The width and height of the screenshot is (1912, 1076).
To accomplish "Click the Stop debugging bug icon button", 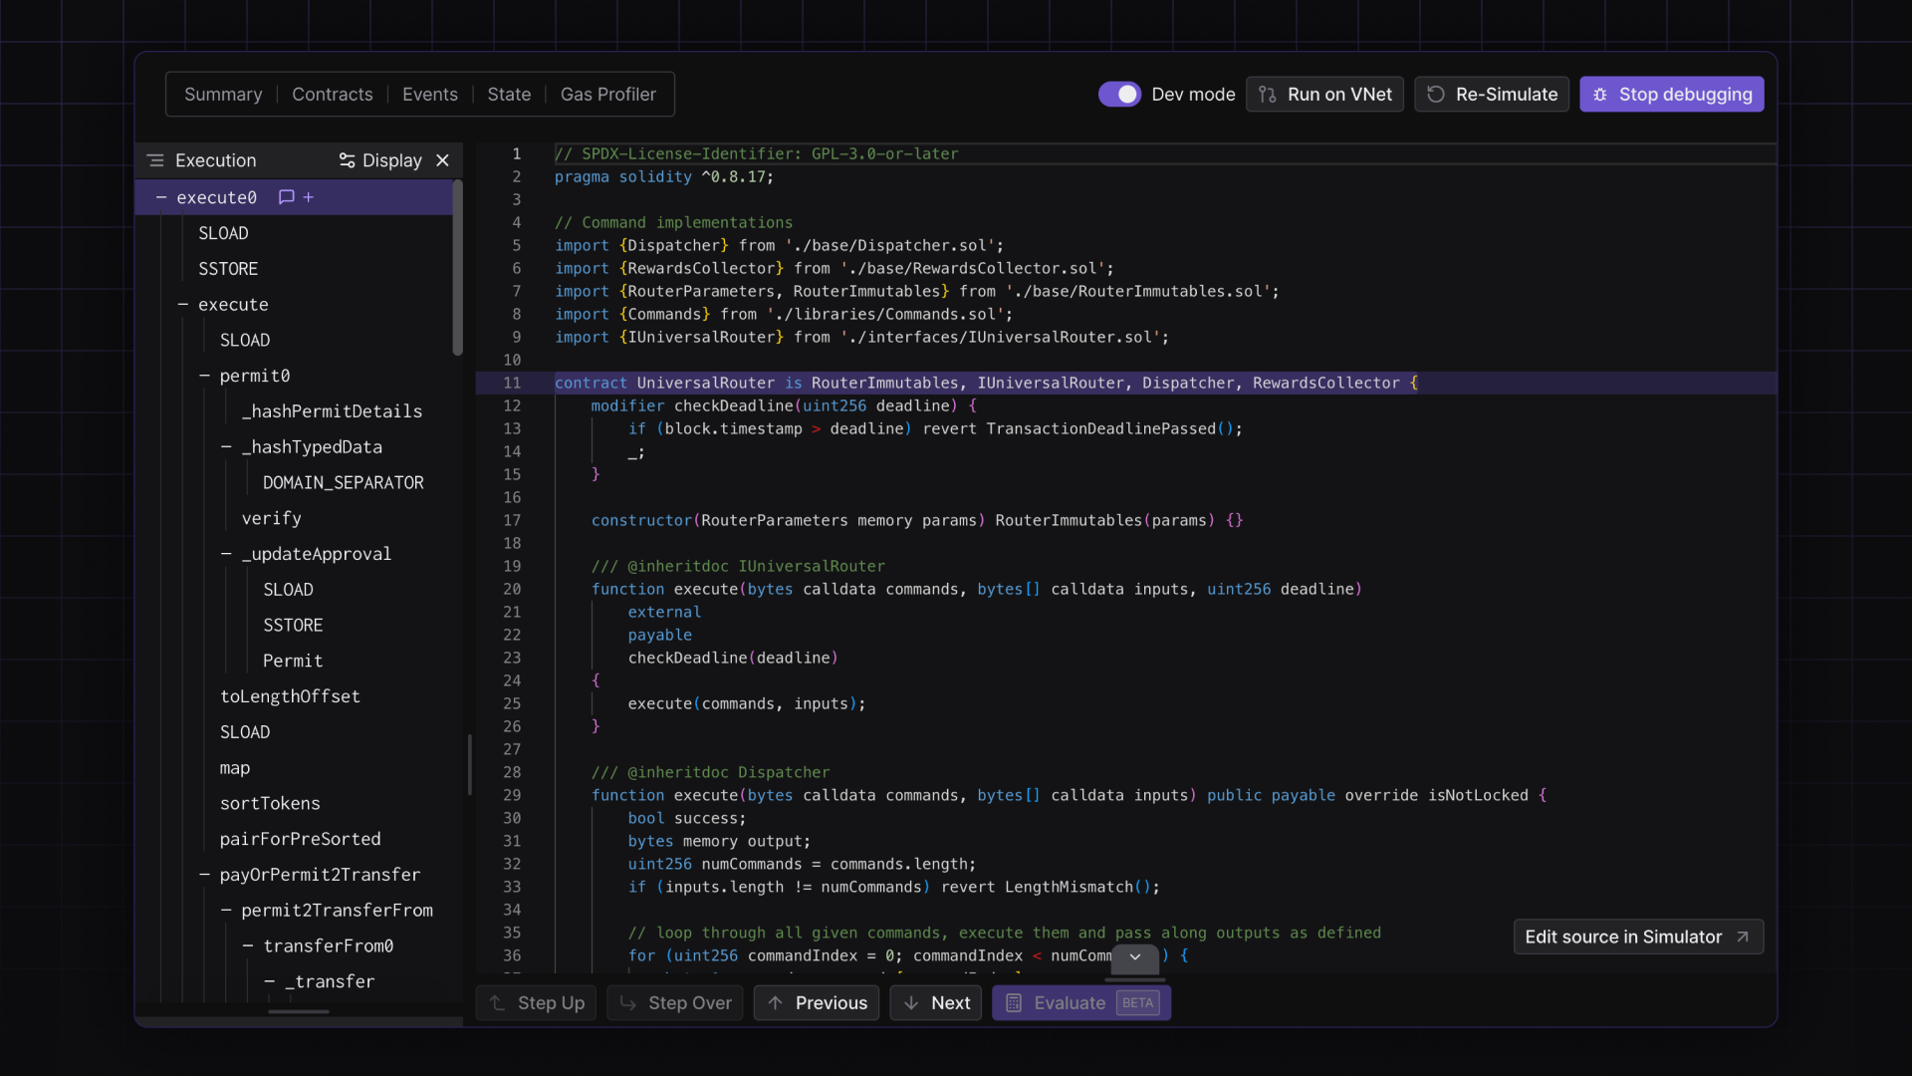I will [x=1671, y=95].
